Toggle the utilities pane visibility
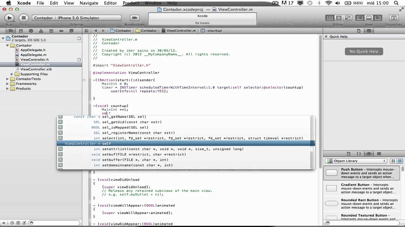Viewport: 405px width, 227px height. pyautogui.click(x=378, y=18)
